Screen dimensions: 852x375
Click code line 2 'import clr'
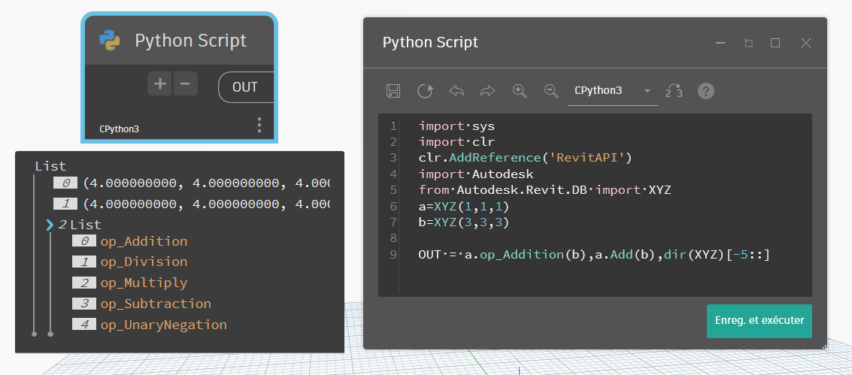(x=457, y=143)
